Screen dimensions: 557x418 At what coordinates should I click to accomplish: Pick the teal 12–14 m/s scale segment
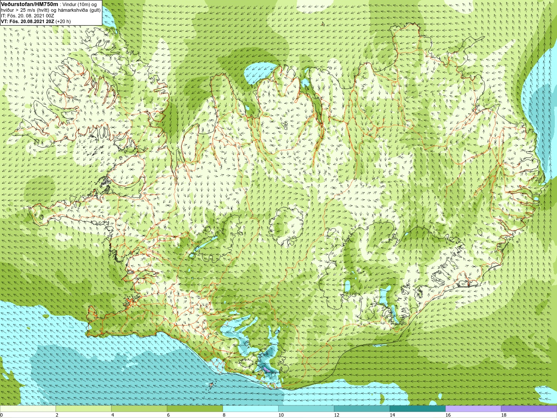point(362,409)
